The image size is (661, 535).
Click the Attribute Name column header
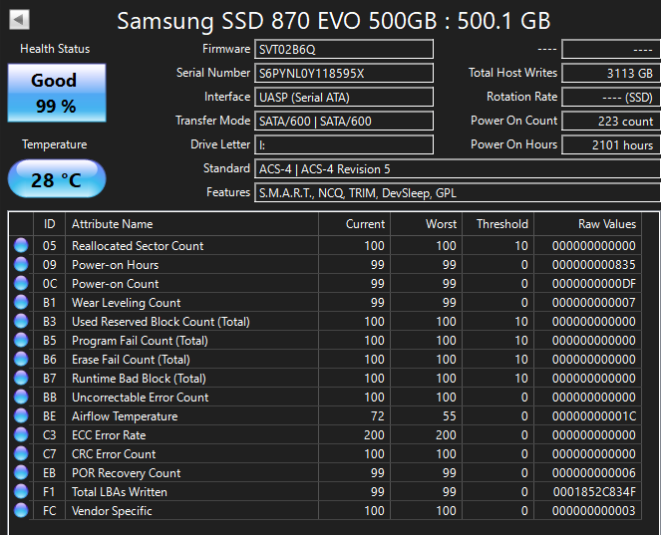191,224
